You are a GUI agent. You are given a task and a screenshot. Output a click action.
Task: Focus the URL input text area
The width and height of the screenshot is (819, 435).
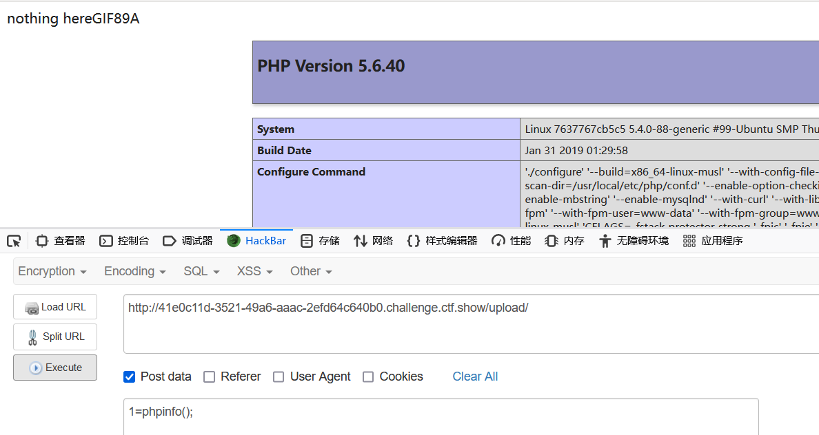point(471,324)
